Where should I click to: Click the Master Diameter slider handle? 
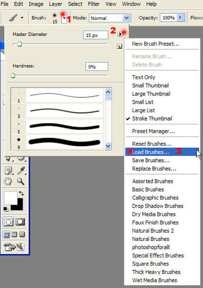[x=19, y=44]
